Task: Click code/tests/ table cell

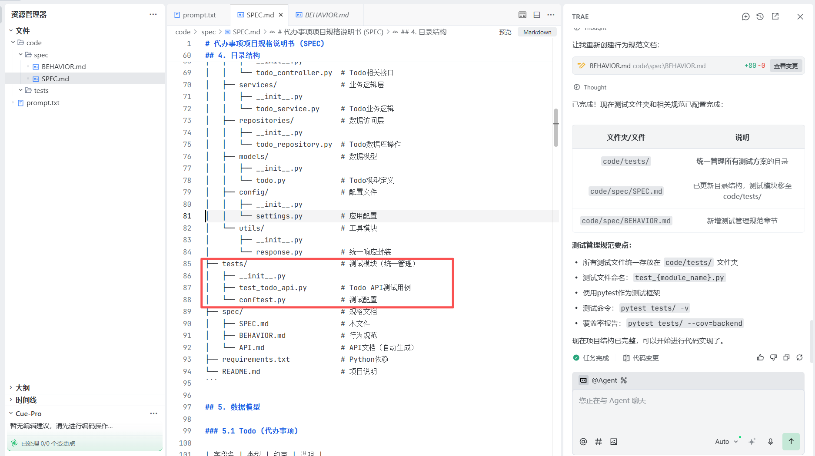Action: tap(626, 161)
